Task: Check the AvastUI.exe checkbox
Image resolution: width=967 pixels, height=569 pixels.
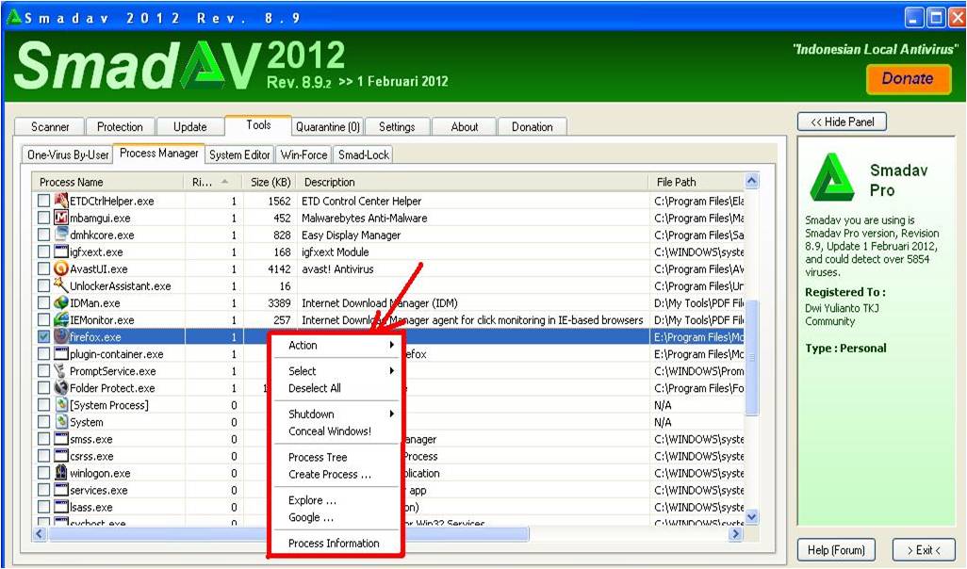Action: [x=44, y=269]
